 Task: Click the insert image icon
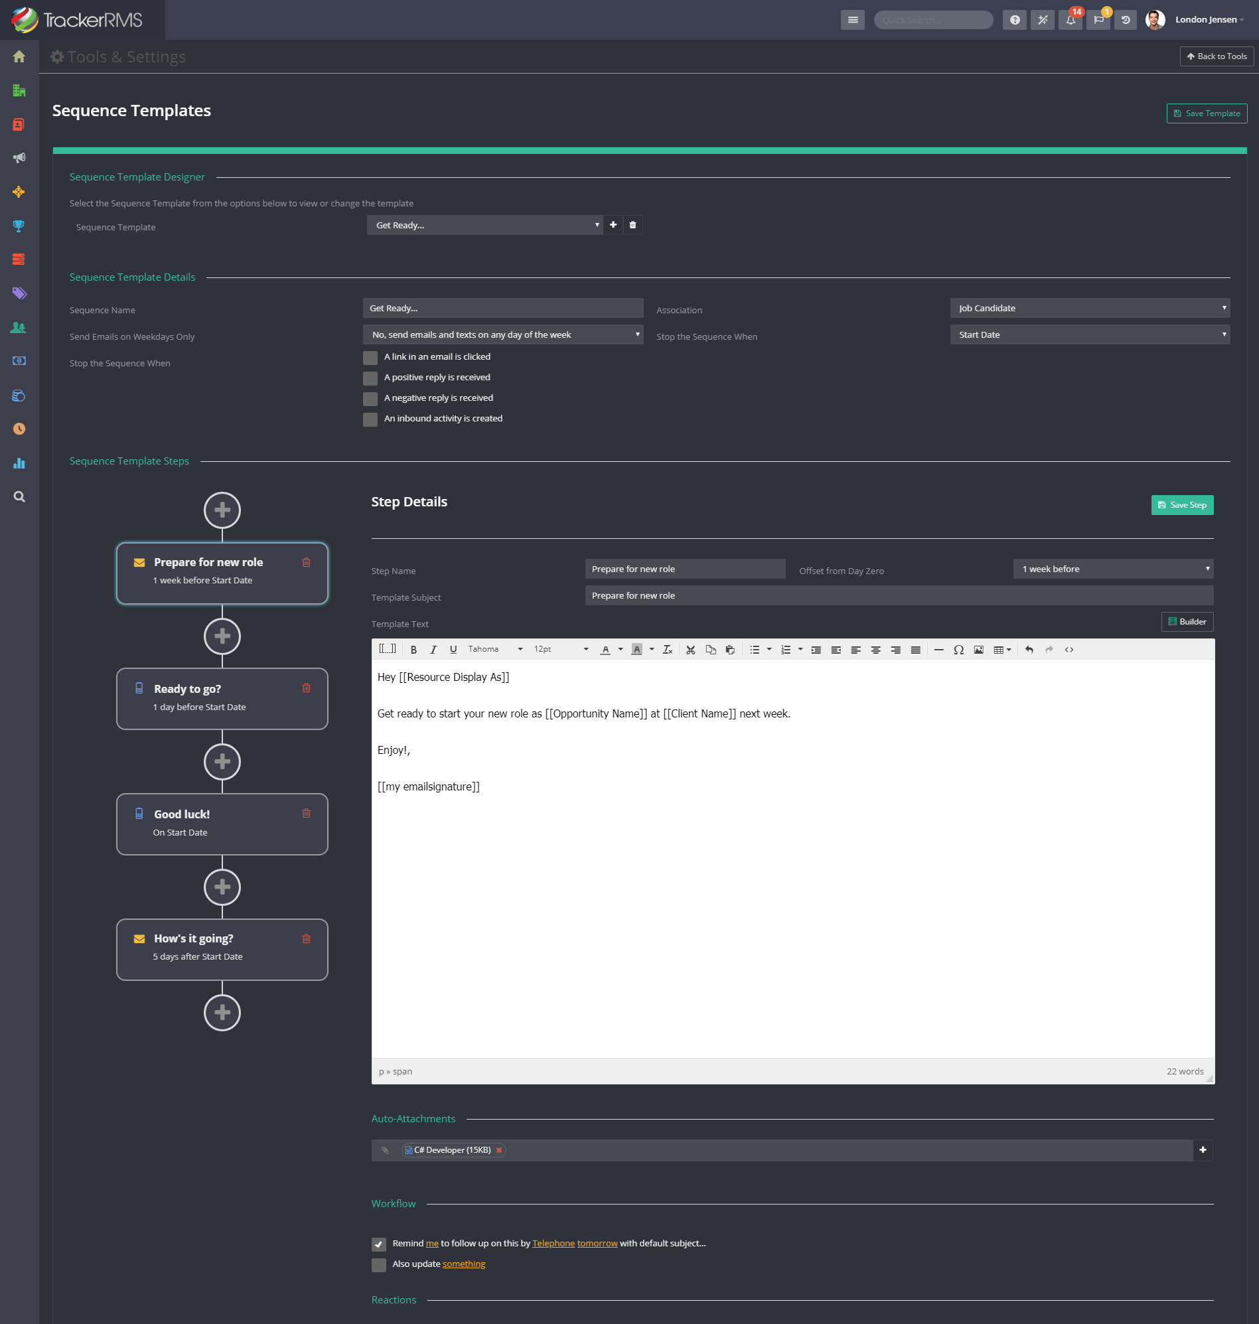click(978, 649)
